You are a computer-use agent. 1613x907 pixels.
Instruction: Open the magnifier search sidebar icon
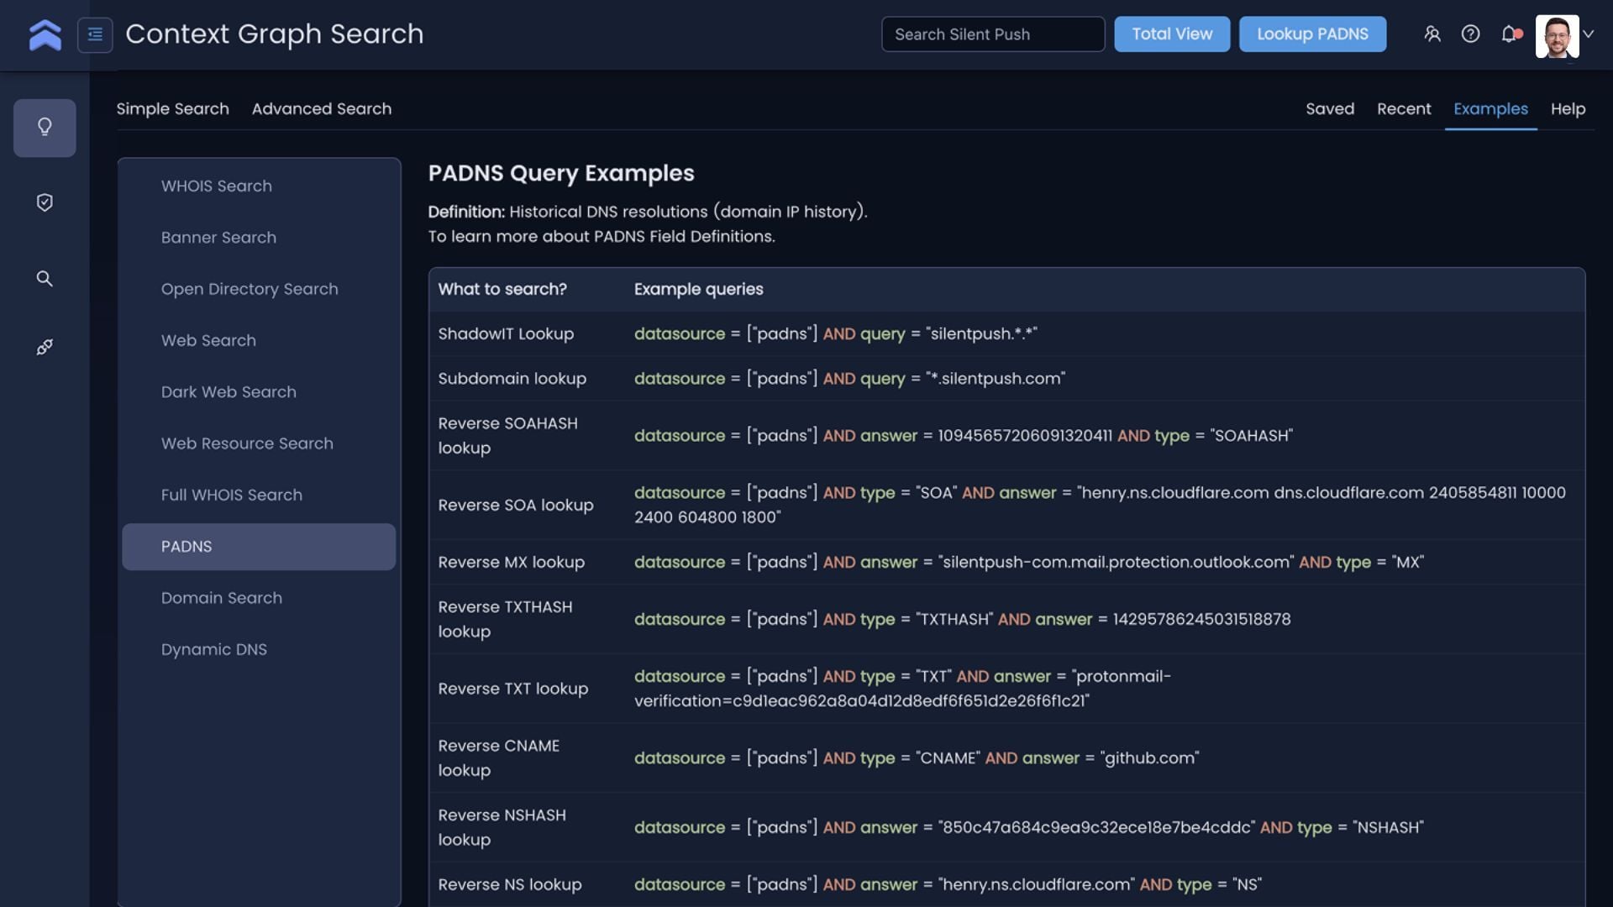[45, 279]
